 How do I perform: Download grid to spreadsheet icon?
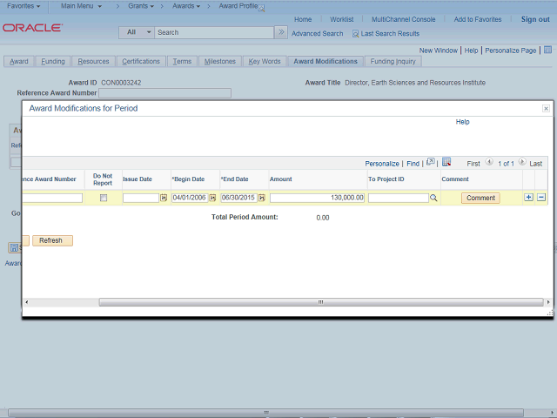coord(446,162)
